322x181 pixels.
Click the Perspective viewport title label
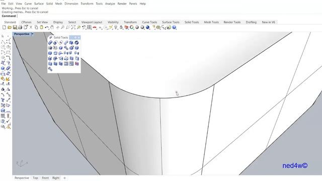tap(22, 34)
